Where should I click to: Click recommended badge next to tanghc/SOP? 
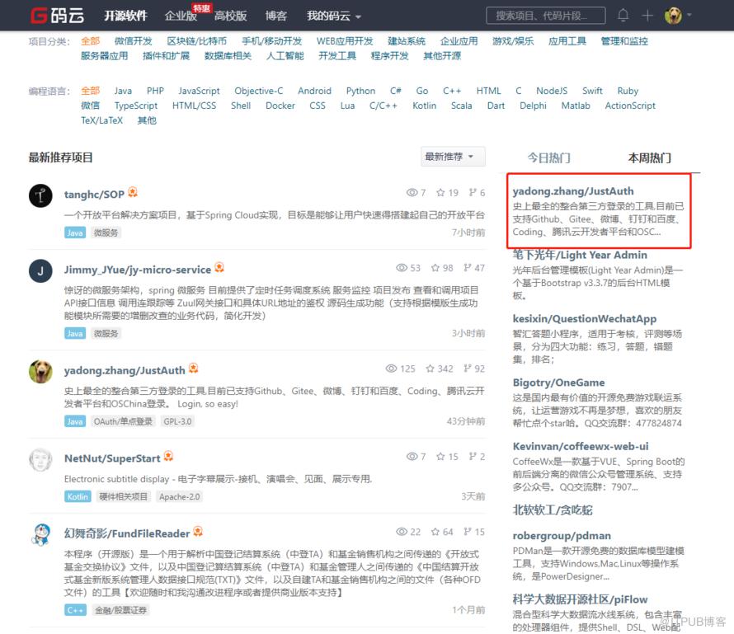coord(133,192)
